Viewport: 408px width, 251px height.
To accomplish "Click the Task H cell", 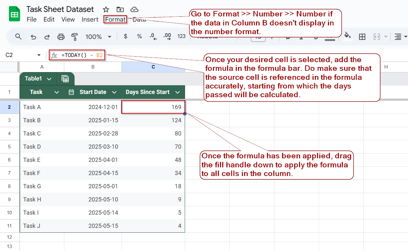I will pyautogui.click(x=42, y=200).
